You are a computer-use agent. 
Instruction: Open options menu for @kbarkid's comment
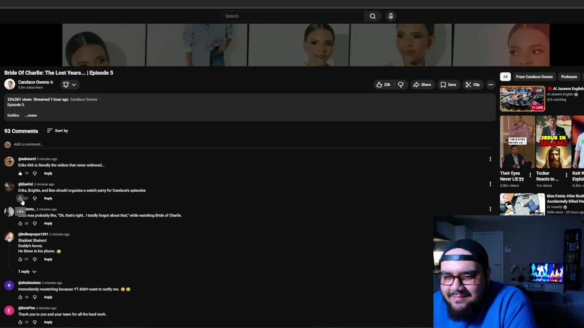[x=490, y=184]
